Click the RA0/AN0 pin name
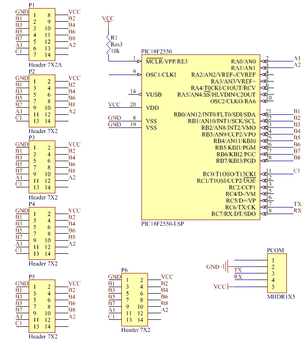Viewport: 305px width, 345px height. click(x=243, y=61)
